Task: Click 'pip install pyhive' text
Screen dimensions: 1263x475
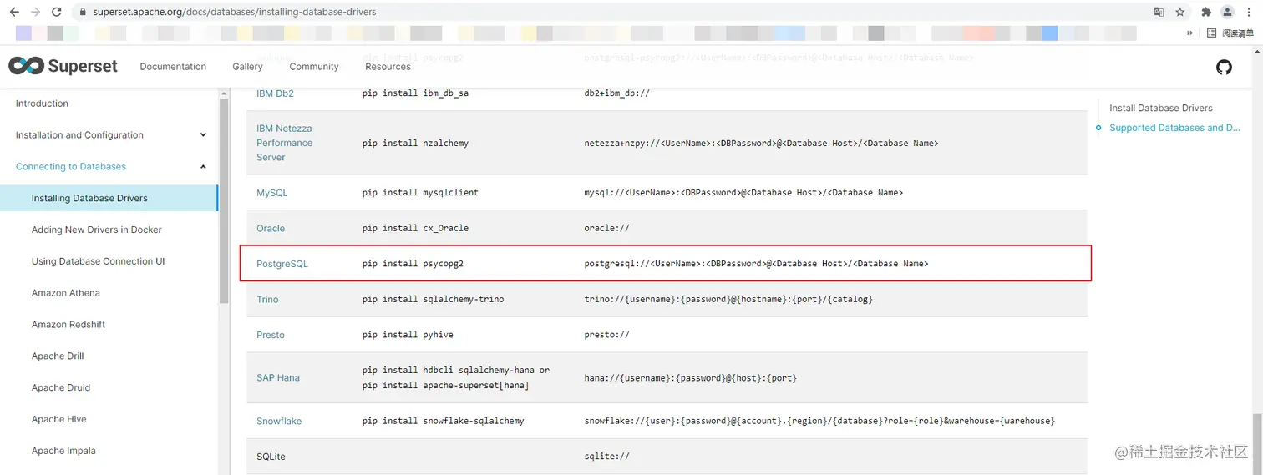Action: [408, 335]
